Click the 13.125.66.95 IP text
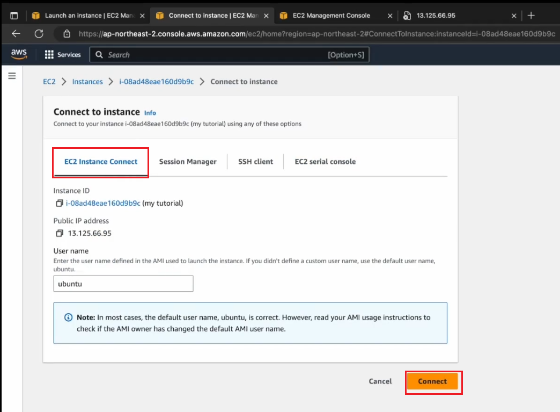Viewport: 560px width, 412px height. pos(90,233)
